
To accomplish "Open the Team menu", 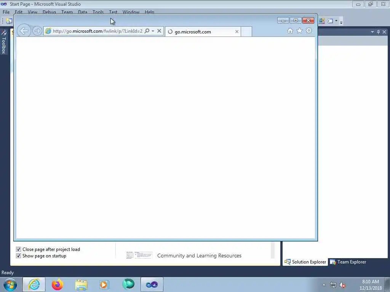I will click(67, 12).
